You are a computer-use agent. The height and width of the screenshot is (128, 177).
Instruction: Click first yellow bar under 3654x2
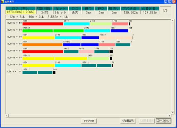pos(39,59)
